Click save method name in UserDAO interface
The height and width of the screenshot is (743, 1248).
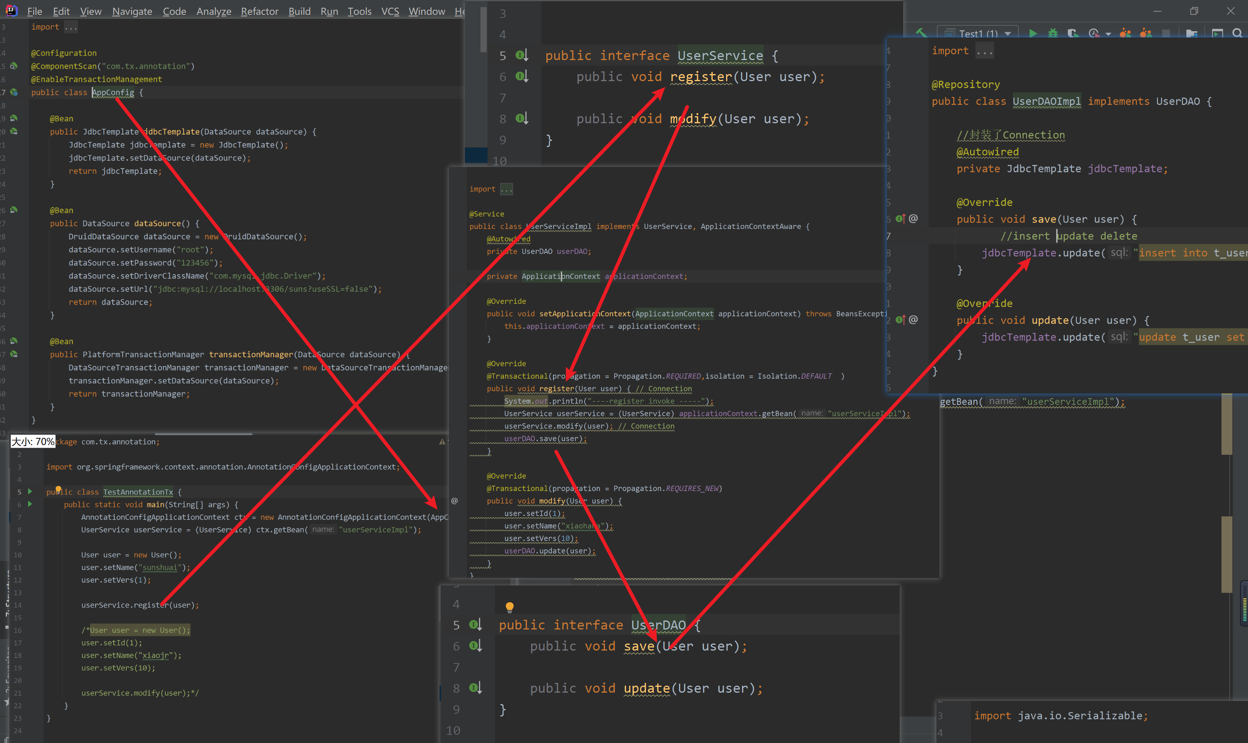click(639, 646)
